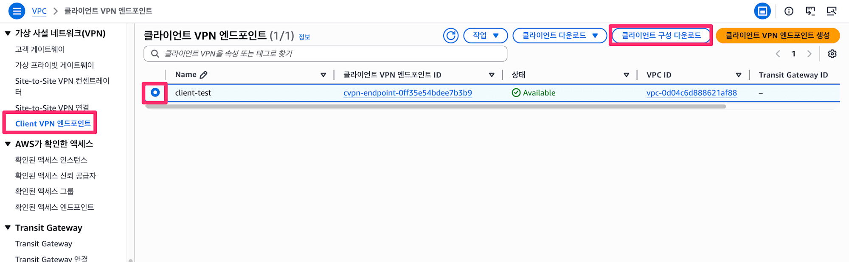The image size is (849, 262).
Task: Open 확인된 액세스 그룹 in sidebar
Action: [44, 191]
